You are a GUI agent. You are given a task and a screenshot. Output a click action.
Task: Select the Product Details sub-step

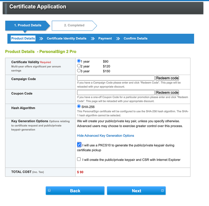click(23, 38)
